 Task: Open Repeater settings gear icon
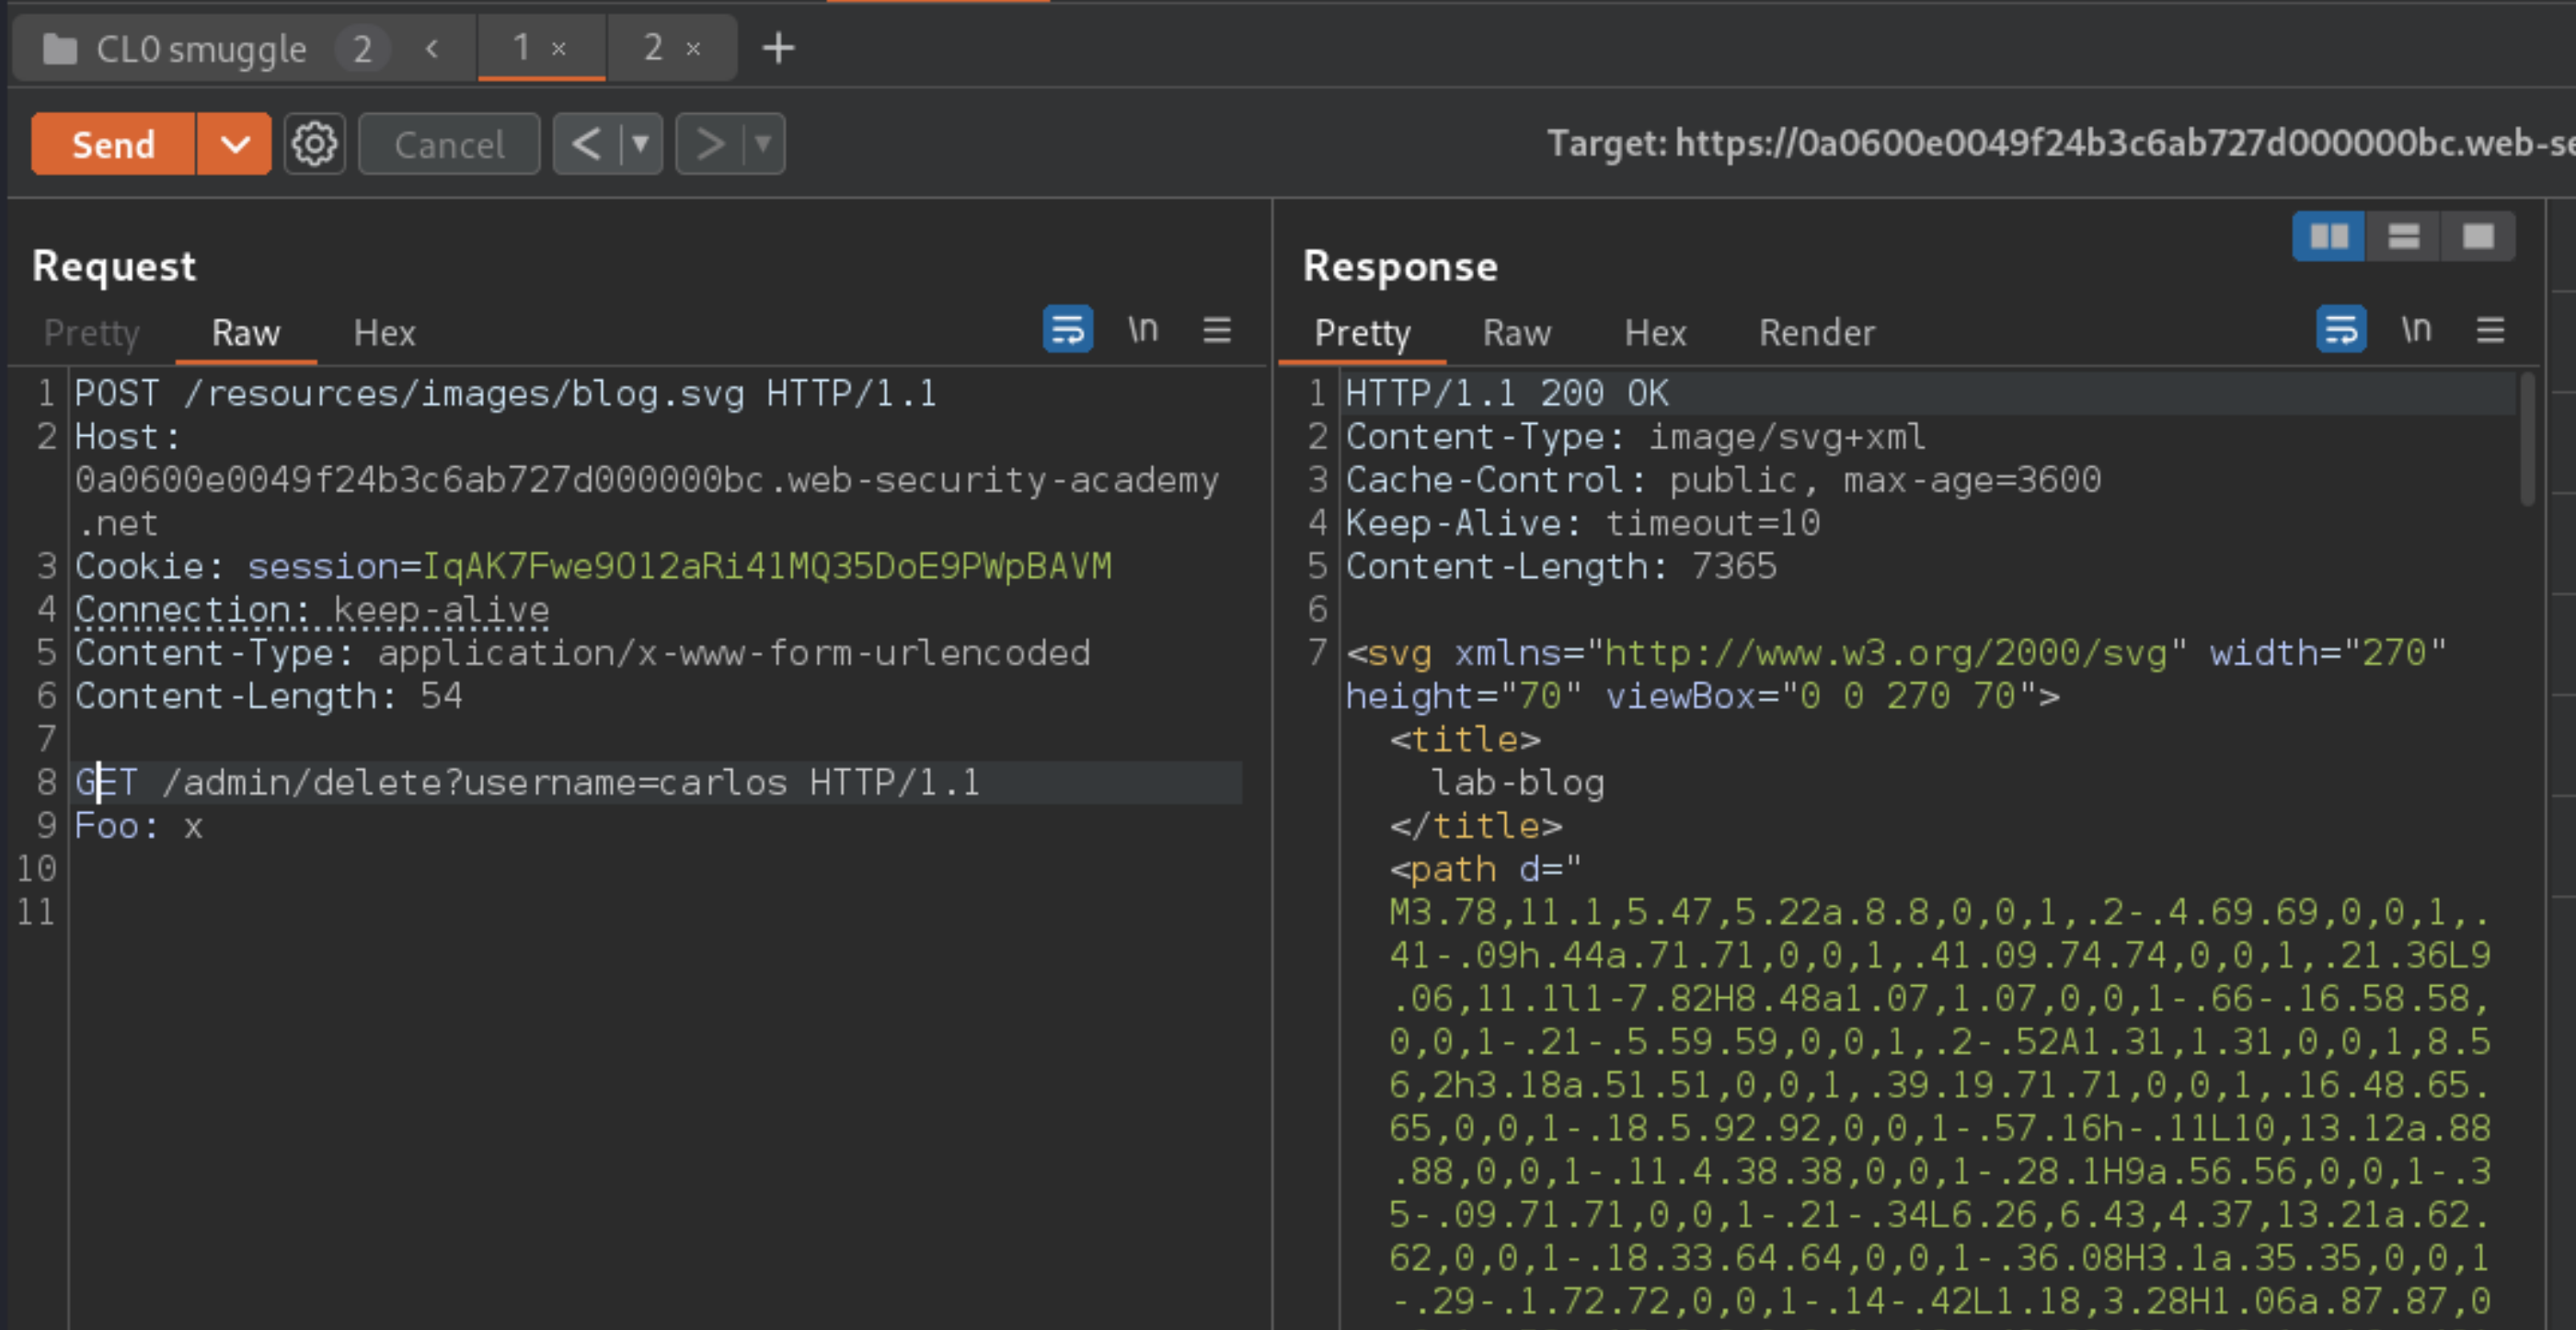314,144
